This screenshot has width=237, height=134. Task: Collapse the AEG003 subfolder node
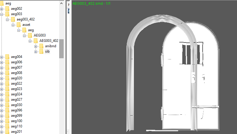point(24,36)
